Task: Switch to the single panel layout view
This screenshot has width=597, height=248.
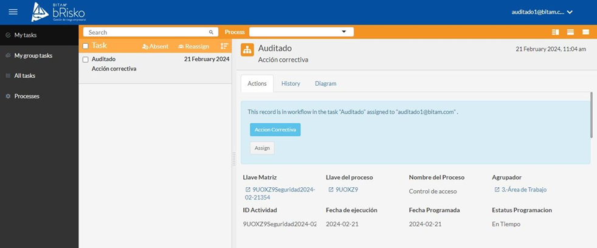Action: (x=585, y=32)
